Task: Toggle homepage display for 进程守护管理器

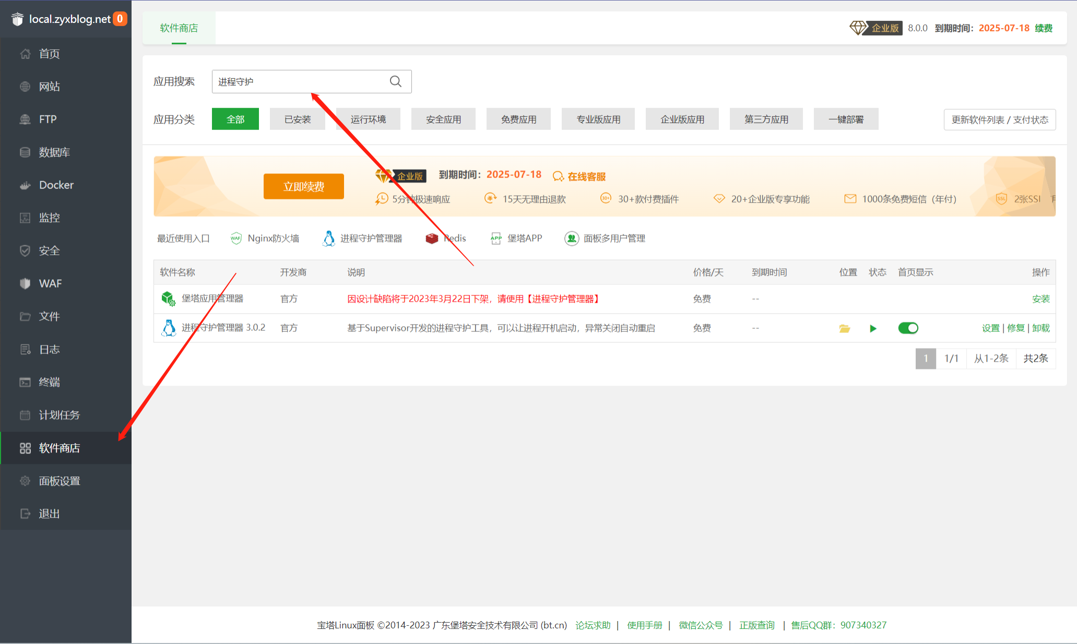Action: pyautogui.click(x=908, y=328)
